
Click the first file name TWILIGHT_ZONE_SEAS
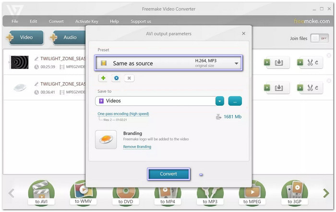[63, 59]
